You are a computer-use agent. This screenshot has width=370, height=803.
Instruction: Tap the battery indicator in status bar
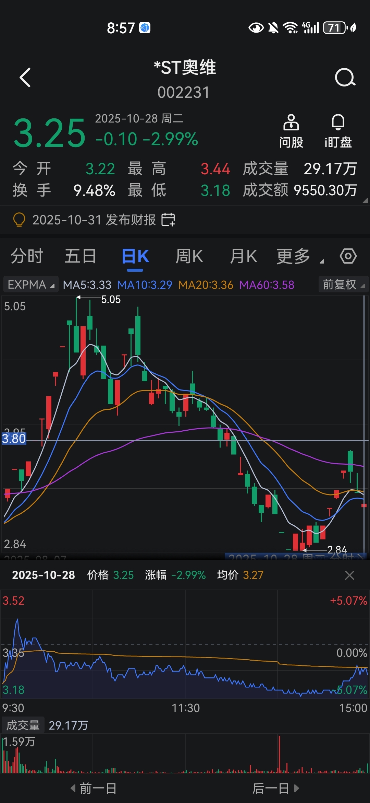pos(335,28)
